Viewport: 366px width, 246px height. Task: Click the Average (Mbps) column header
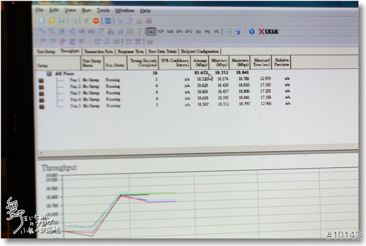coord(200,63)
